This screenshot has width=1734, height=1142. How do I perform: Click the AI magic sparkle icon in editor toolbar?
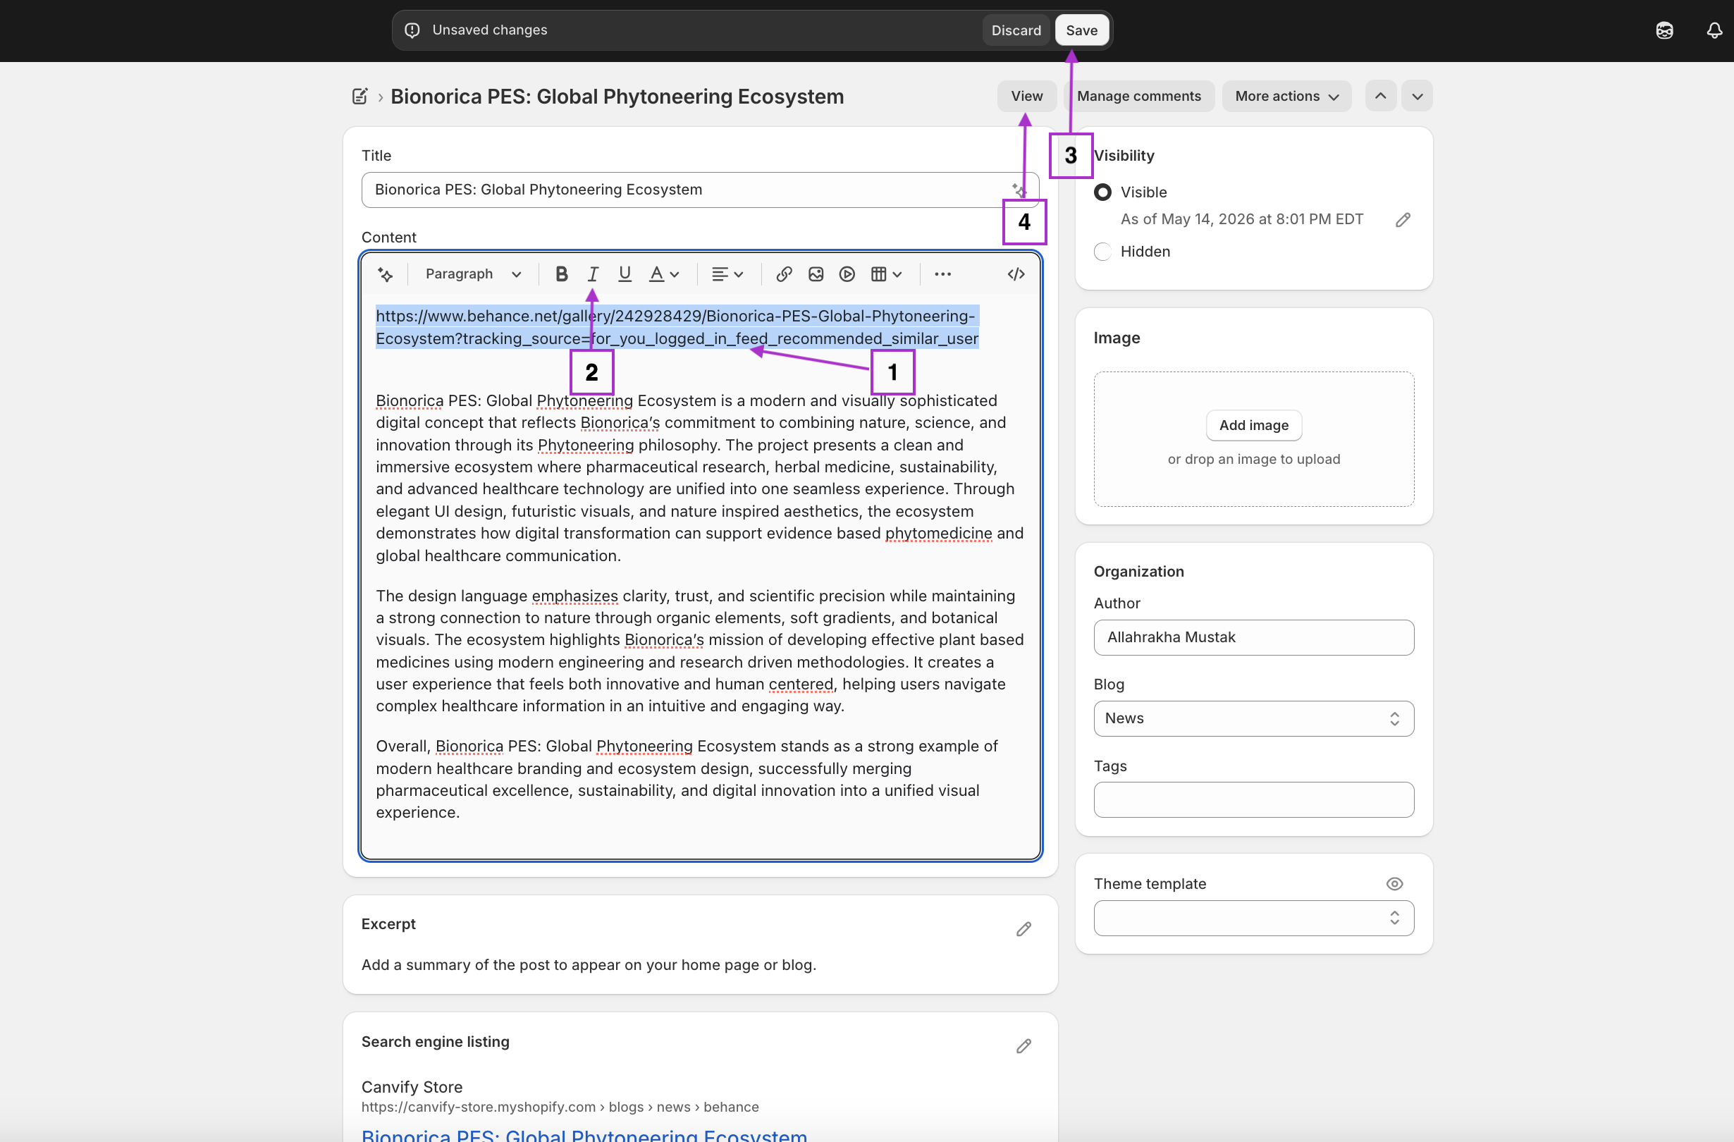[x=385, y=274]
